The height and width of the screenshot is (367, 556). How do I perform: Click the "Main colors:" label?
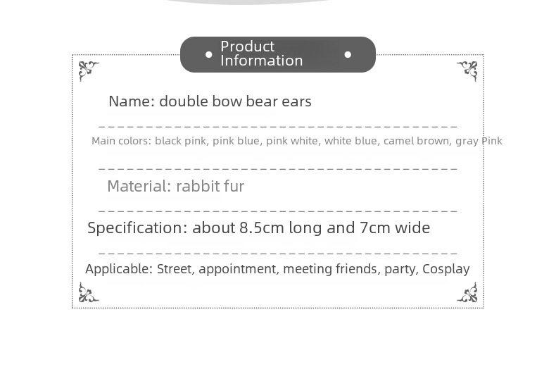[121, 141]
